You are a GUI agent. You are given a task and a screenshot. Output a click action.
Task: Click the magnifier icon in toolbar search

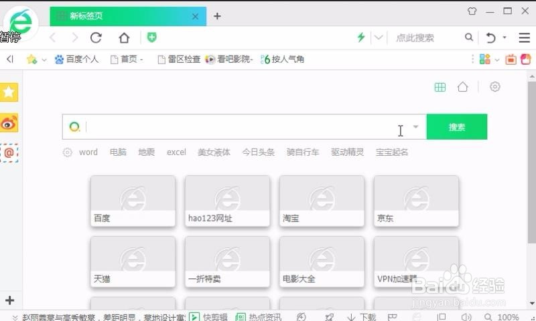pyautogui.click(x=469, y=37)
